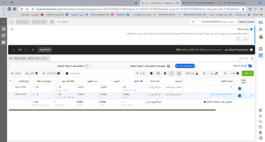Answer yes in the additional info banner
265x142 pixels.
click(x=245, y=39)
